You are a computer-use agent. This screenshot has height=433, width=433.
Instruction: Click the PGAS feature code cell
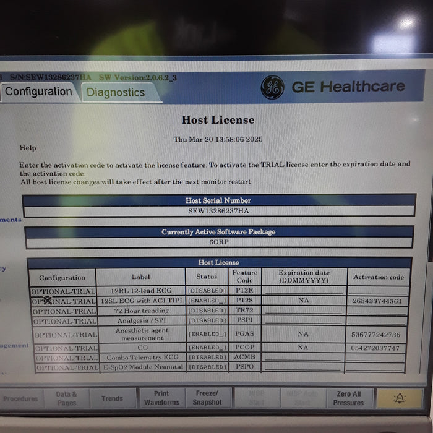245,334
